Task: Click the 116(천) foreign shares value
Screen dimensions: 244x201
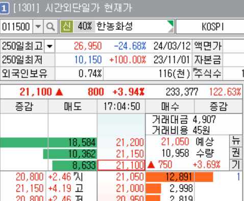Action: [x=174, y=73]
